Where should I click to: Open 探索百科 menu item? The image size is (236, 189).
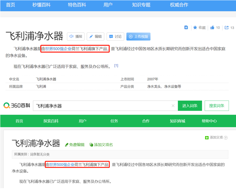51,121
